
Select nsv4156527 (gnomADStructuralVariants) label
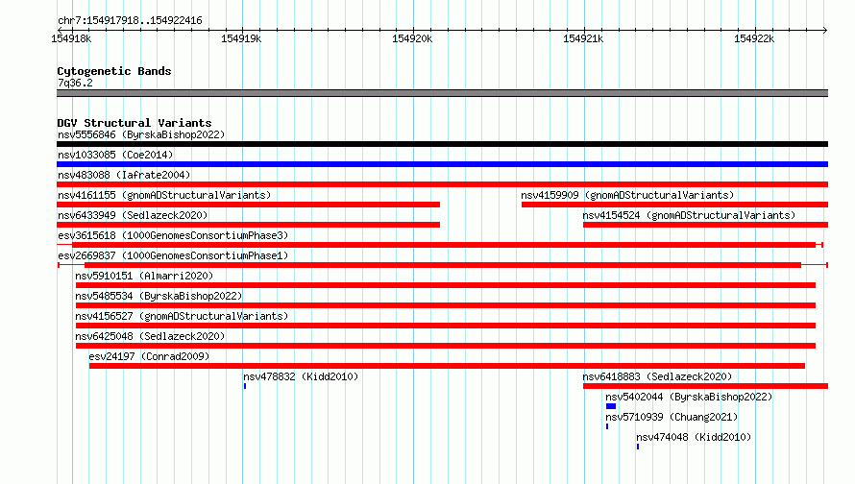tap(182, 316)
